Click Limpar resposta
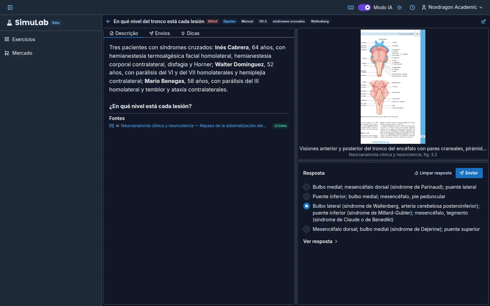The height and width of the screenshot is (306, 490). [433, 173]
